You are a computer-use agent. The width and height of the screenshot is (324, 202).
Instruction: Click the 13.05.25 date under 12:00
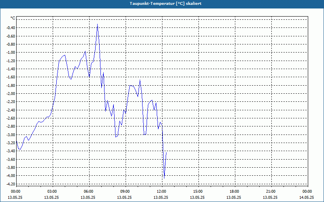click(161, 198)
